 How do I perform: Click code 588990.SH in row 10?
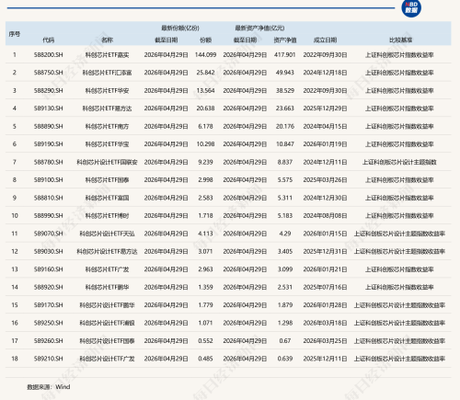[x=49, y=216]
